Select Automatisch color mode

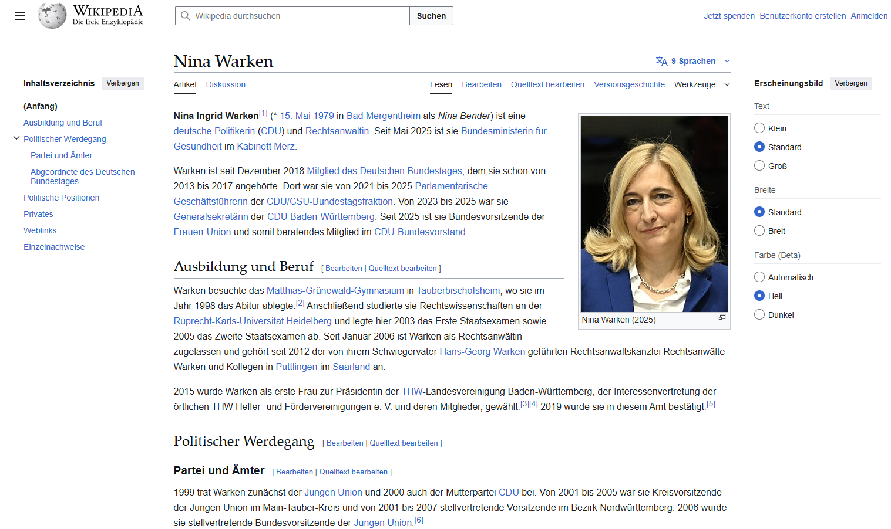[x=759, y=277]
